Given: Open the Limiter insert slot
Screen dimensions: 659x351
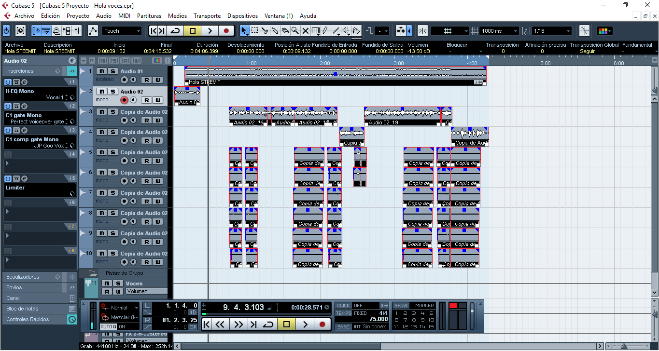Looking at the screenshot, I should click(x=40, y=190).
